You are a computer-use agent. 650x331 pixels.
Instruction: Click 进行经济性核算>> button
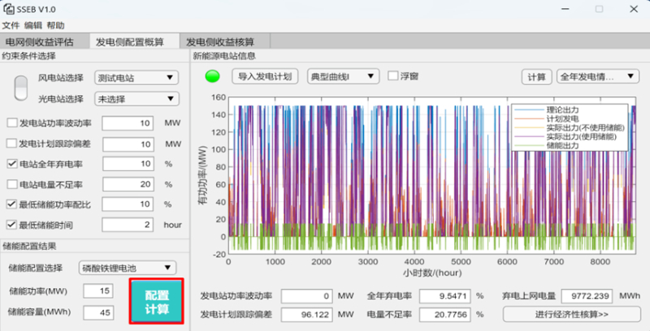coord(572,315)
